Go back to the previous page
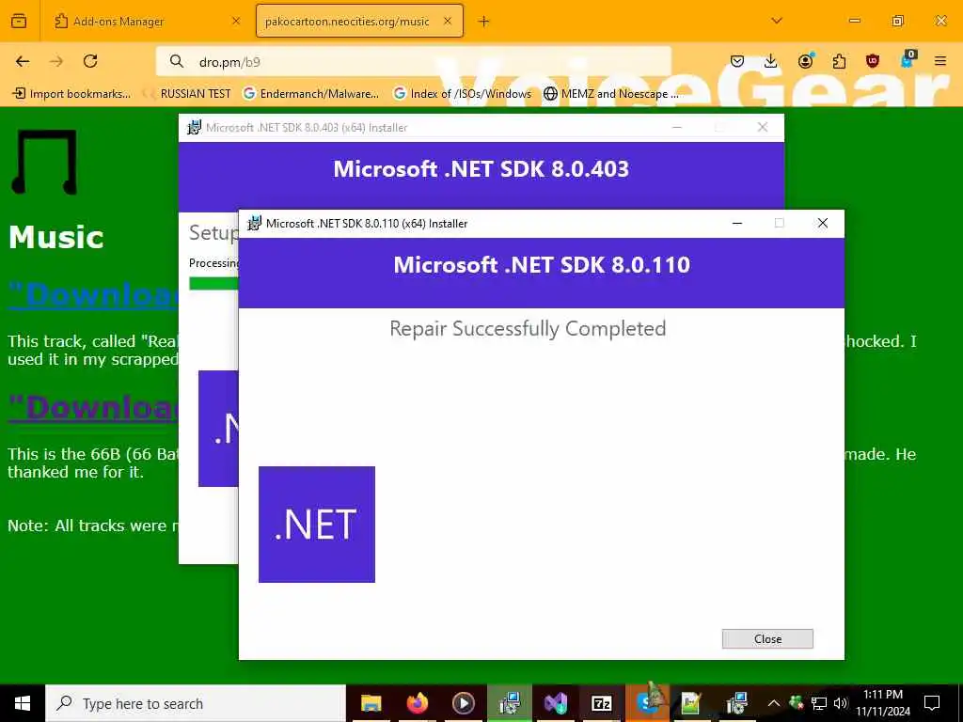The image size is (963, 722). 23,61
